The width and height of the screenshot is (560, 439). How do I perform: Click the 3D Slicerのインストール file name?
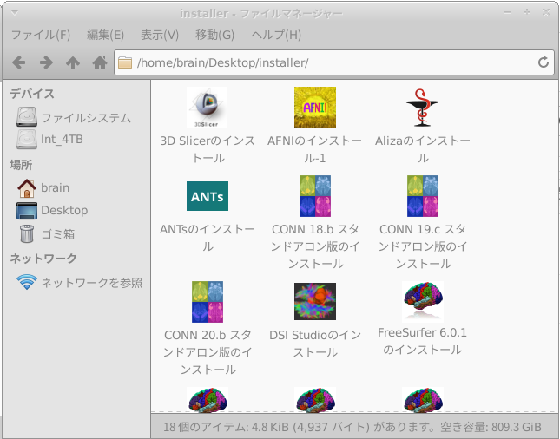tap(208, 149)
